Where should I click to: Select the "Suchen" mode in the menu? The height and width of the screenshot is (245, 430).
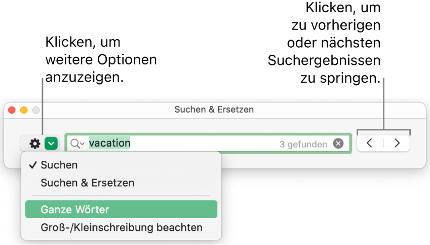(x=59, y=165)
